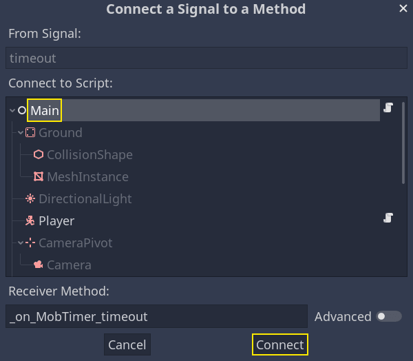Viewport: 413px width, 361px height.
Task: Click the CollisionShape hexagon icon
Action: tap(39, 154)
